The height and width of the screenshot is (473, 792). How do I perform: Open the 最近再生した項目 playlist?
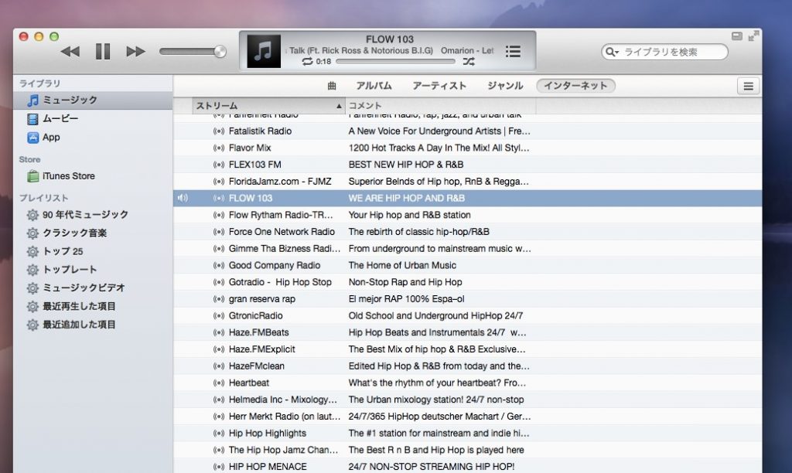coord(93,306)
